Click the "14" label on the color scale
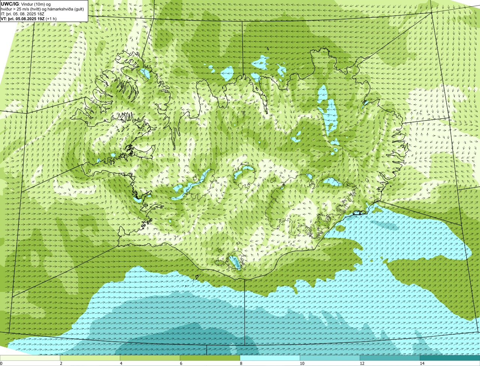Screen dimensions: 480x366 (x=422, y=363)
